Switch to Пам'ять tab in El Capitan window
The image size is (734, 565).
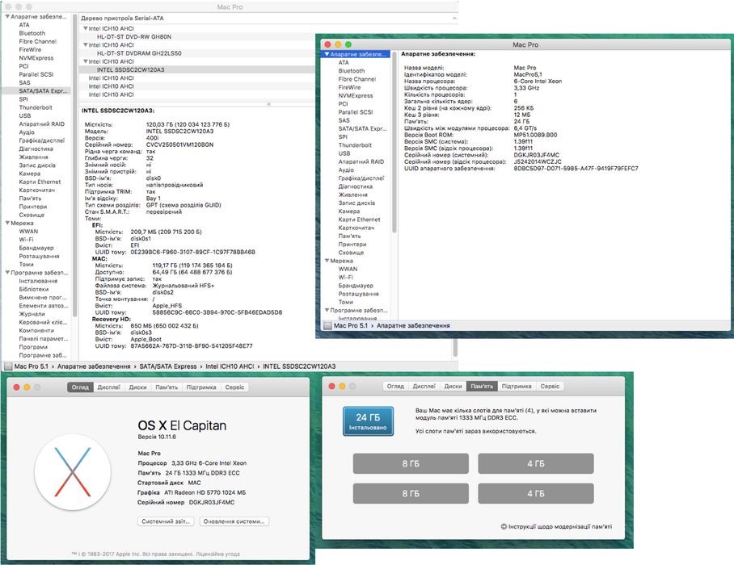point(167,387)
